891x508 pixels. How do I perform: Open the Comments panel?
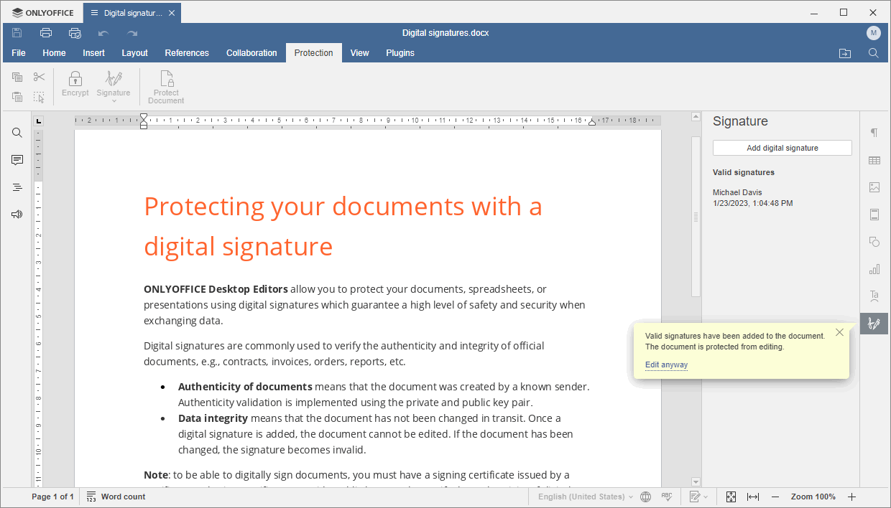17,159
